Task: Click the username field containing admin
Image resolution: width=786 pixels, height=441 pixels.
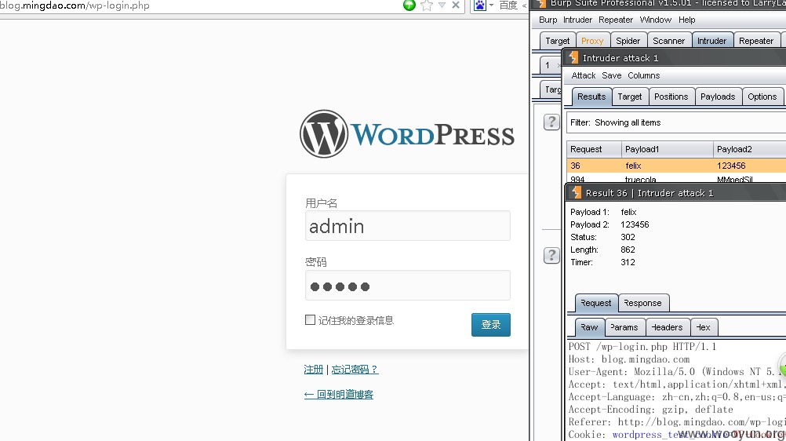Action: pyautogui.click(x=408, y=226)
